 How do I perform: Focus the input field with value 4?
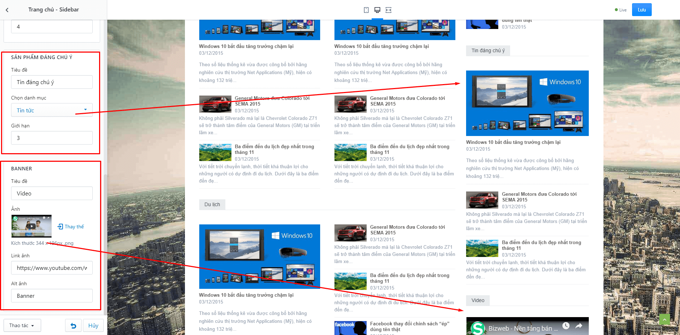tap(52, 26)
